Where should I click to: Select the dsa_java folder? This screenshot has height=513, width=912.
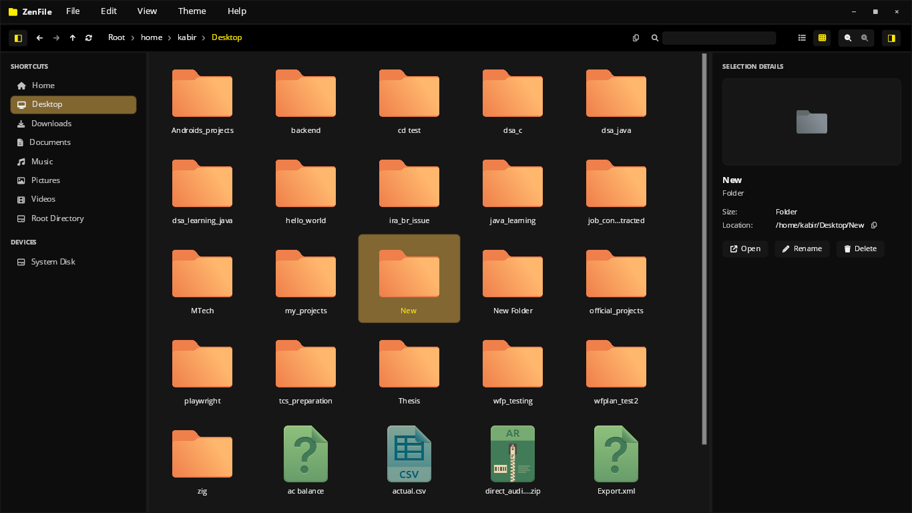pos(616,98)
